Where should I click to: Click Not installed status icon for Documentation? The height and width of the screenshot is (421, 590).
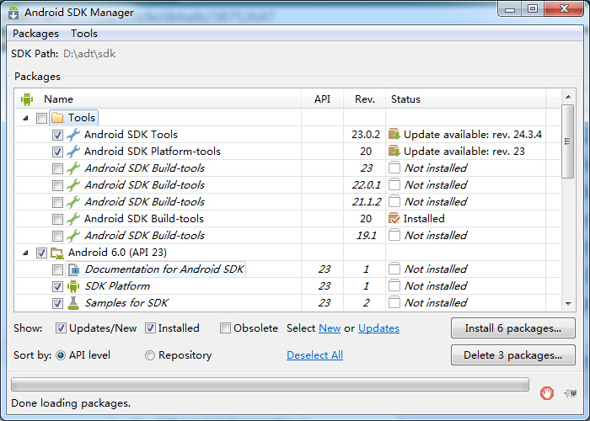pyautogui.click(x=394, y=269)
